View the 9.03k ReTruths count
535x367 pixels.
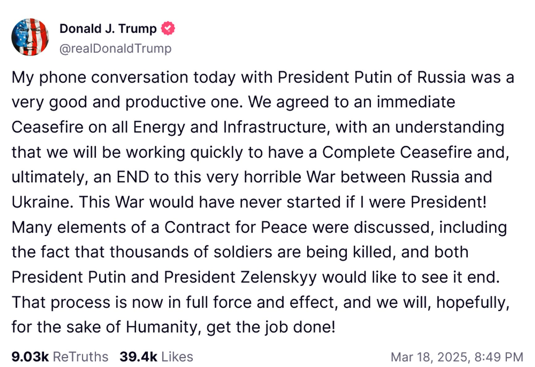pyautogui.click(x=30, y=357)
